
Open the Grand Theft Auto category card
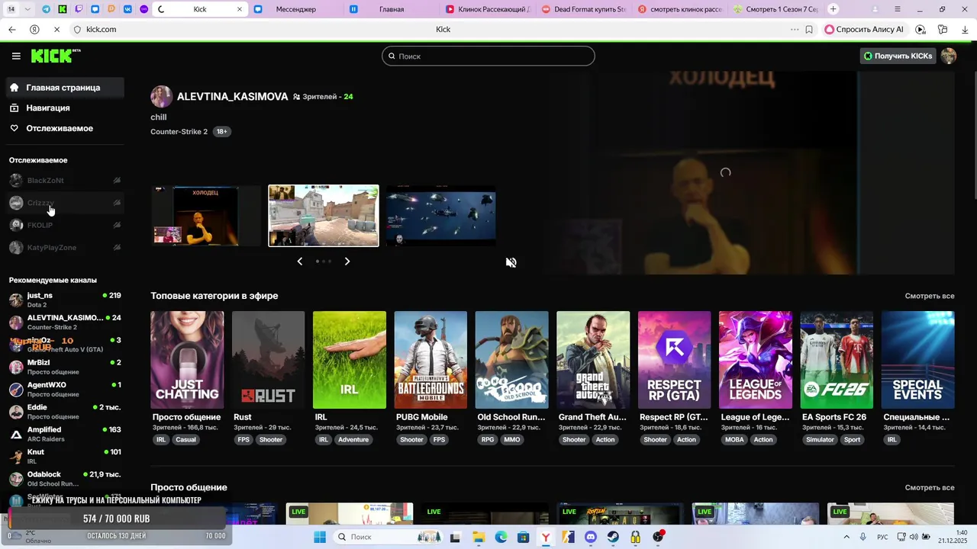tap(593, 360)
